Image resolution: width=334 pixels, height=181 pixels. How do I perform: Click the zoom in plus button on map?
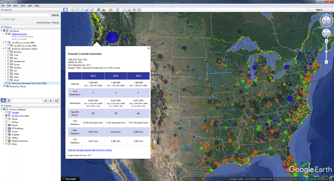[x=326, y=41]
